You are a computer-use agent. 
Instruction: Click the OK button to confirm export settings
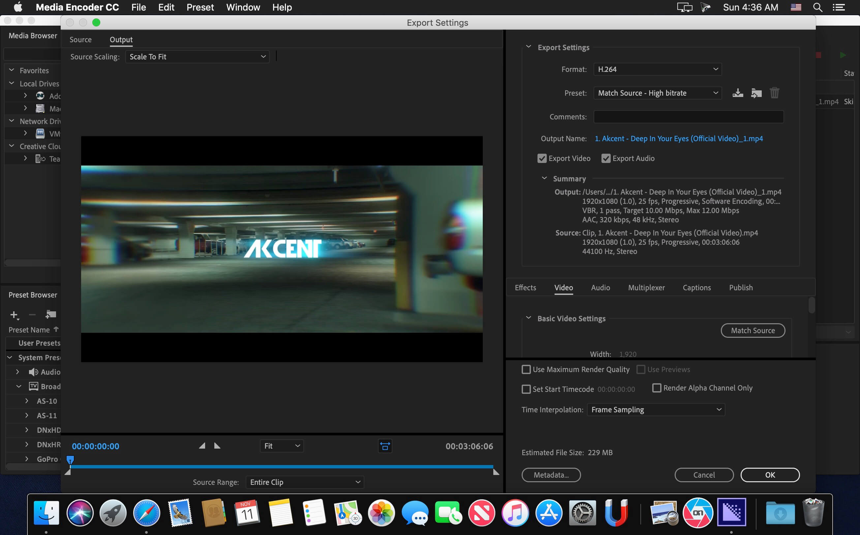[769, 474]
